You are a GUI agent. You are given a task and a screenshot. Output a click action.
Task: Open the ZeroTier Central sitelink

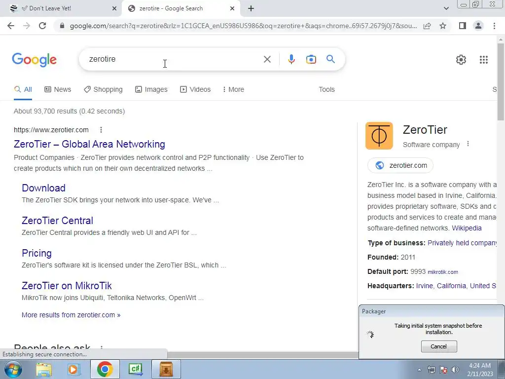57,221
